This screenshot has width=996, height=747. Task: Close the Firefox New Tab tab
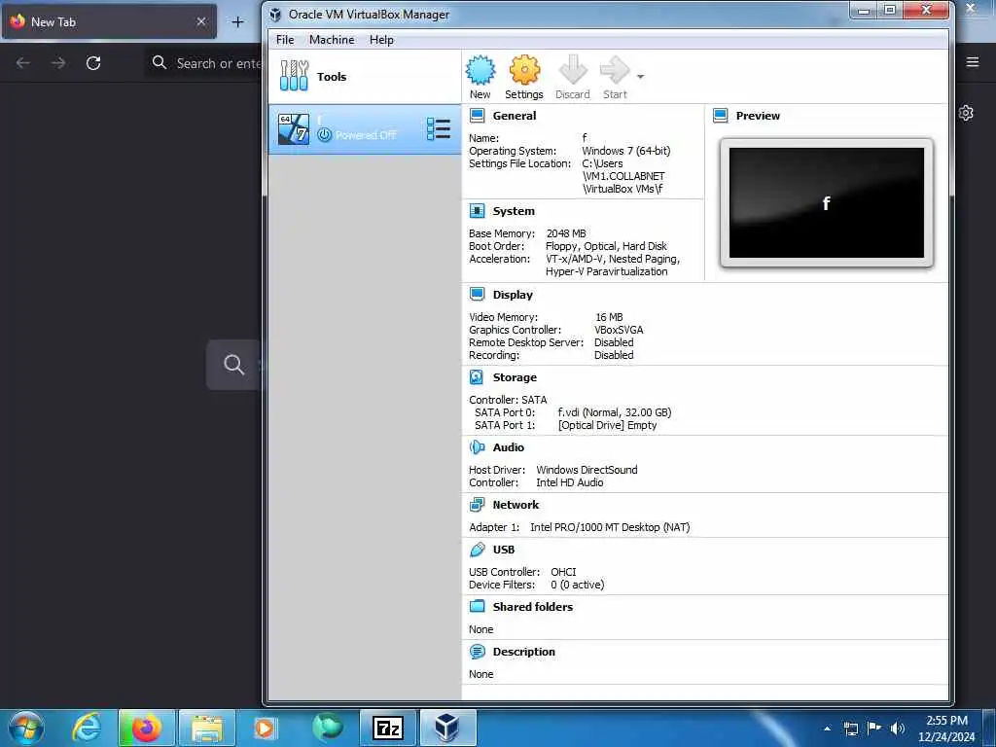point(201,21)
